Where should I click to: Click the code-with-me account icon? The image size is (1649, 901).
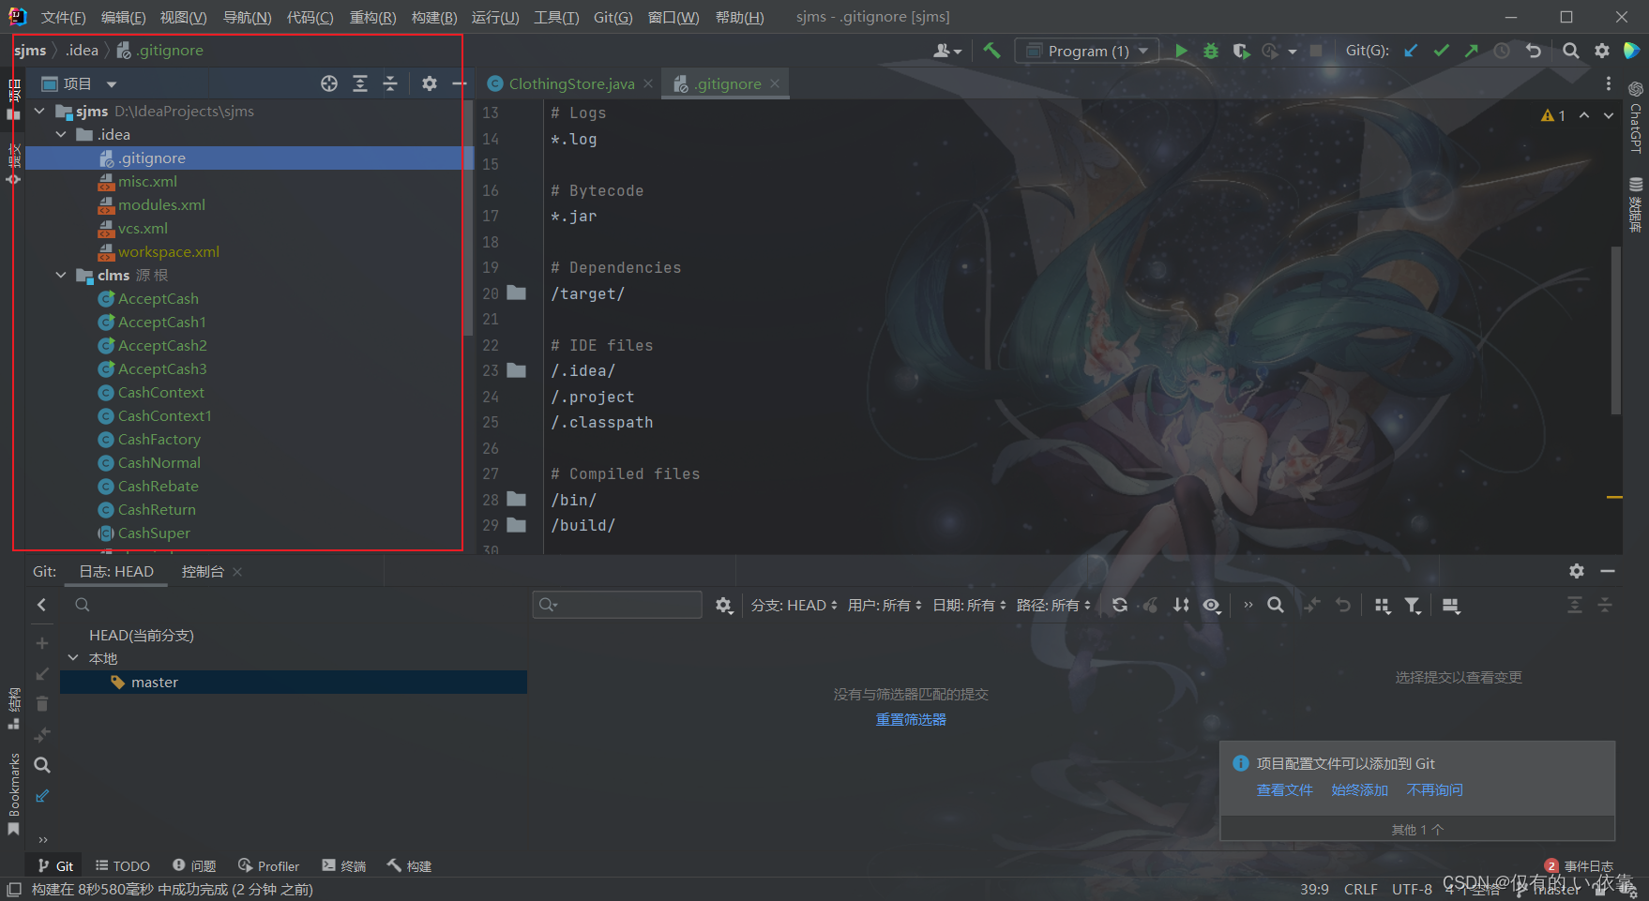click(x=947, y=51)
